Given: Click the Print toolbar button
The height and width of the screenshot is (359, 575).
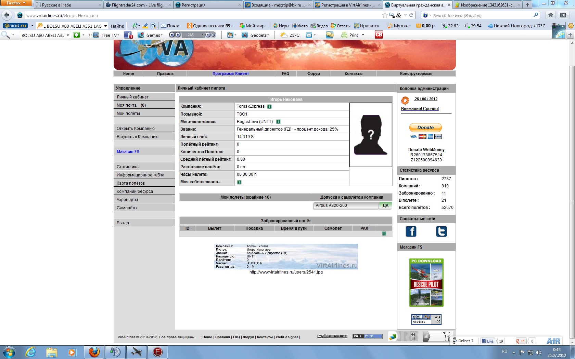Looking at the screenshot, I should click(350, 35).
